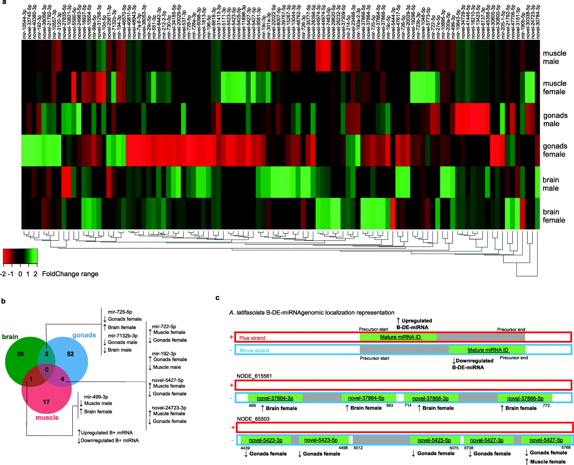Click the 'FoldChange range' legend caption
Image resolution: width=574 pixels, height=465 pixels.
(x=70, y=274)
